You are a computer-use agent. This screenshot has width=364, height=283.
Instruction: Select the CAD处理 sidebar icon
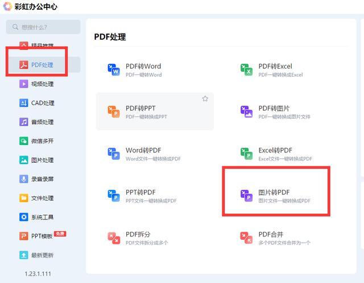(24, 103)
